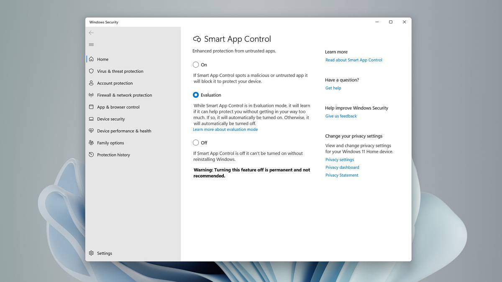
Task: Click 'Enhanced protection from untrusted apps.' text
Action: (234, 51)
